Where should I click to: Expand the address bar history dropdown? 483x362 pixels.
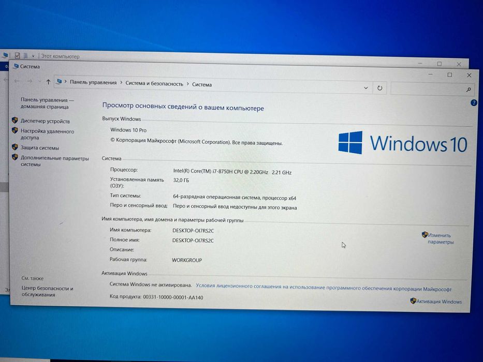[365, 88]
